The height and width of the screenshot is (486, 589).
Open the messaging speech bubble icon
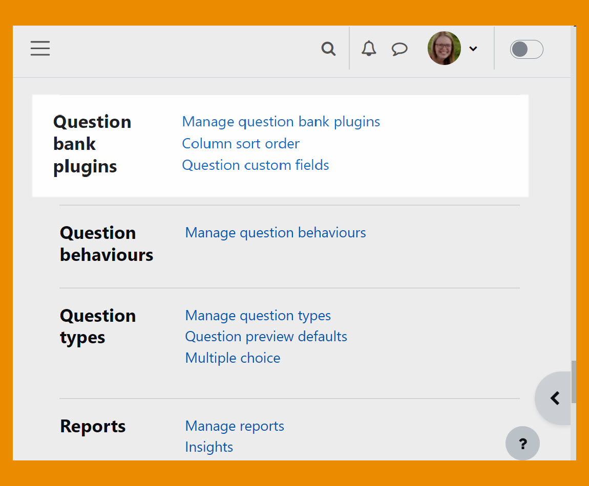[399, 49]
